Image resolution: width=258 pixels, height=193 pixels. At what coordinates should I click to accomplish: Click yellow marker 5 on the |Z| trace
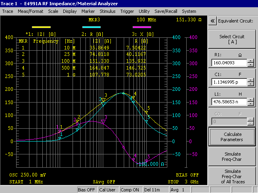pyautogui.click(x=146, y=112)
